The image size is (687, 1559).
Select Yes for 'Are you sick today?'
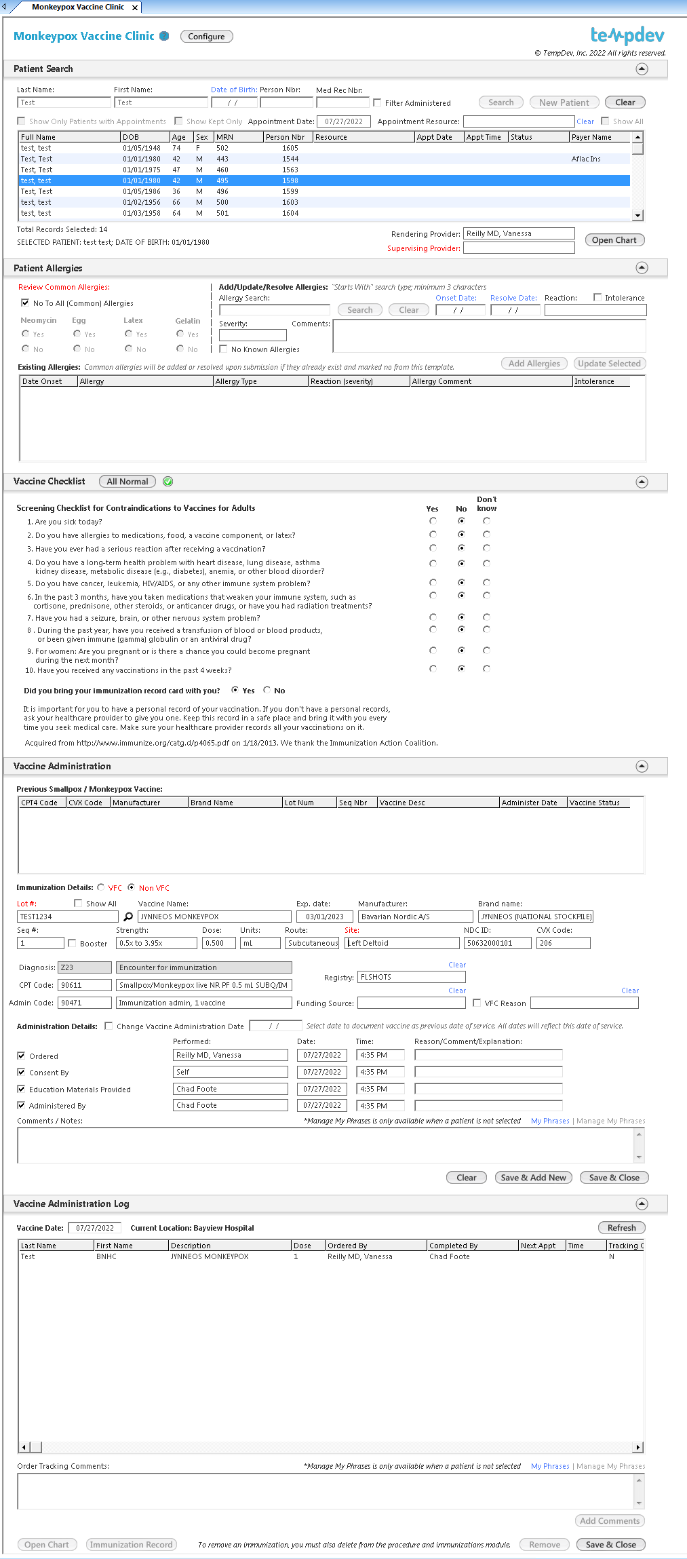pyautogui.click(x=433, y=522)
